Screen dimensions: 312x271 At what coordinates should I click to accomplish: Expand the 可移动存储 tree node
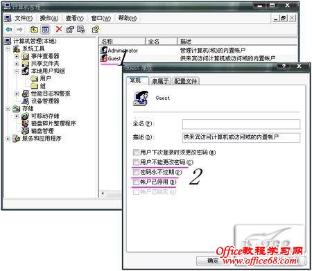point(17,116)
